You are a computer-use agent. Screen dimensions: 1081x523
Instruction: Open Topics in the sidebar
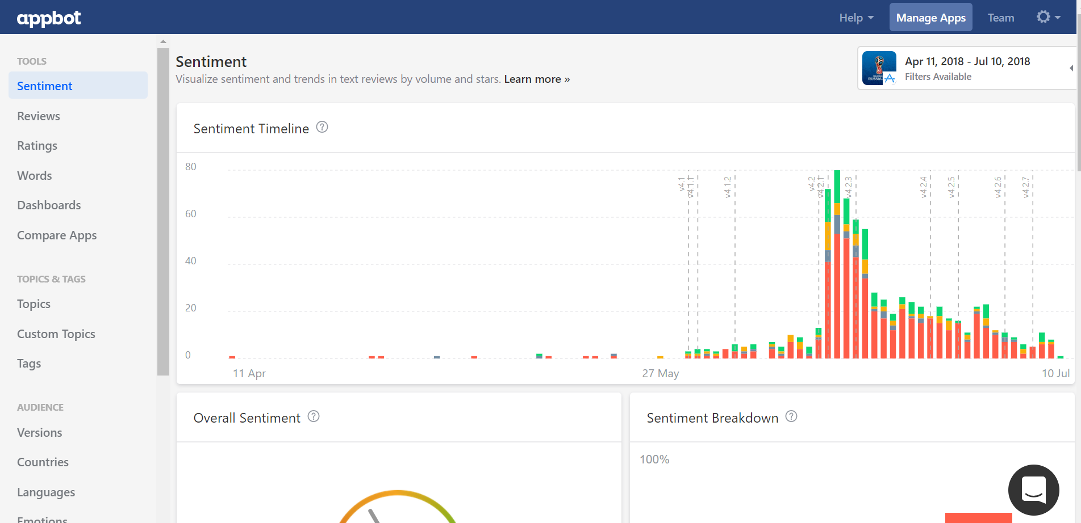tap(34, 304)
